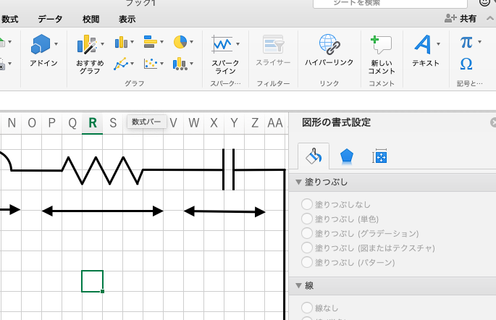
Task: Select column header AA
Action: pyautogui.click(x=274, y=122)
